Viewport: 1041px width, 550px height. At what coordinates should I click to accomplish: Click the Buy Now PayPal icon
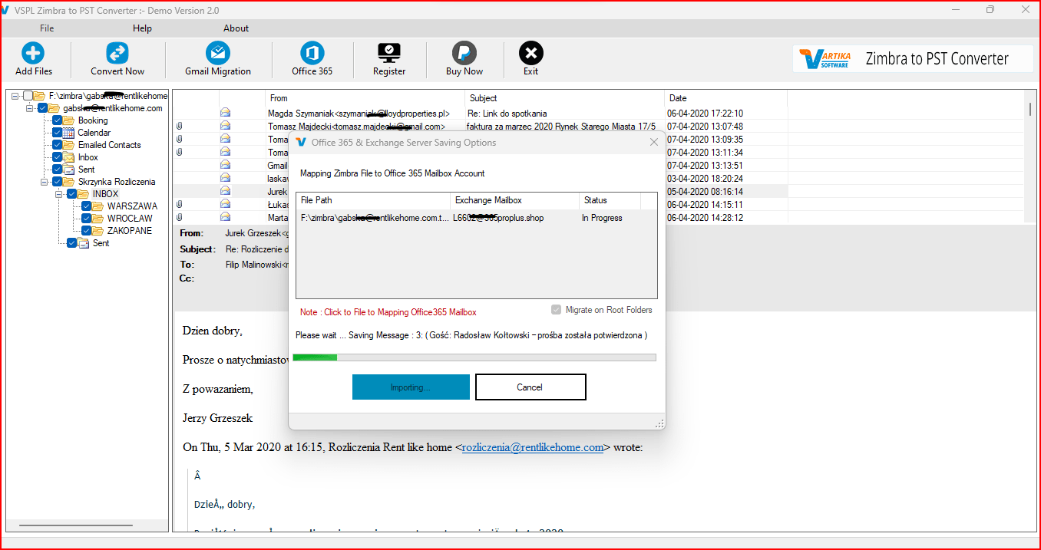(x=464, y=53)
